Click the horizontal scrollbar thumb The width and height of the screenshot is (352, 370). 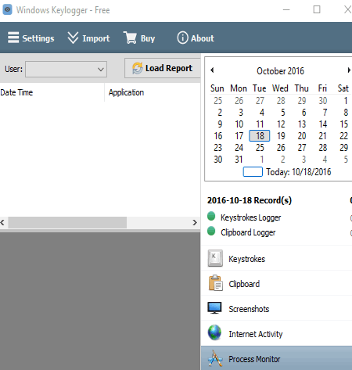[67, 222]
